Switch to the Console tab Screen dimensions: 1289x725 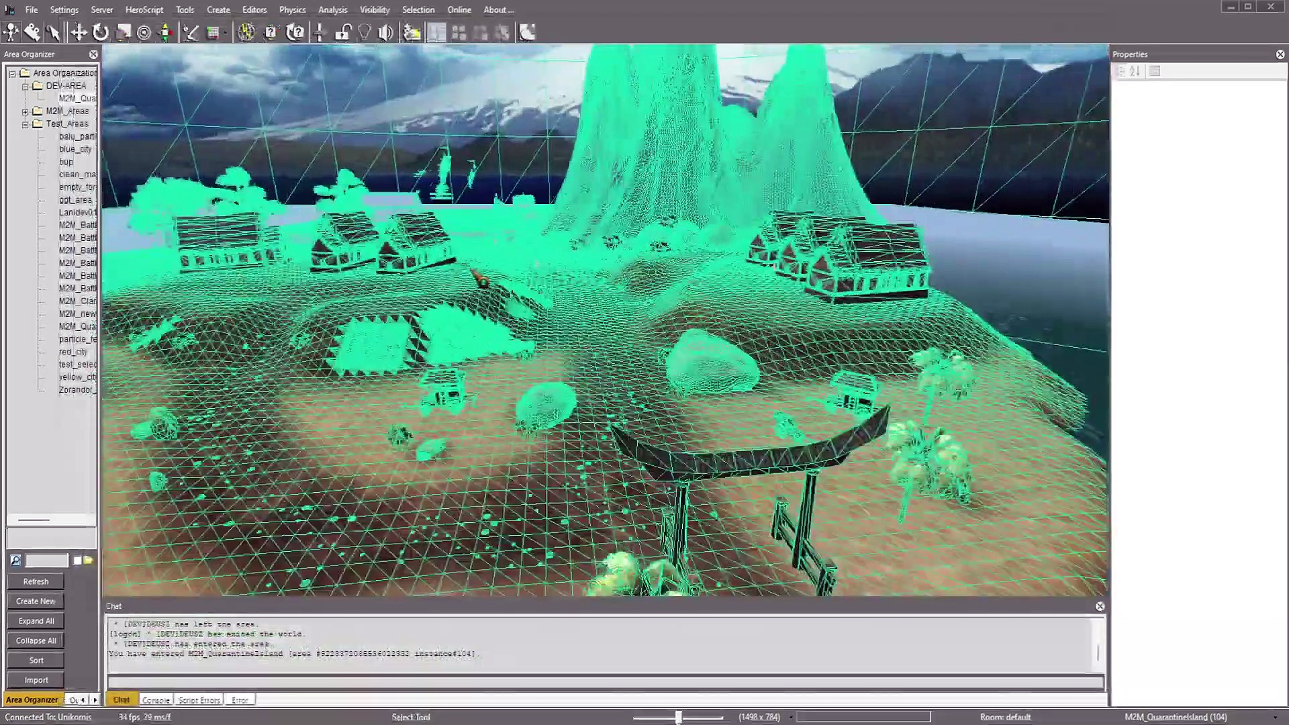(x=156, y=699)
